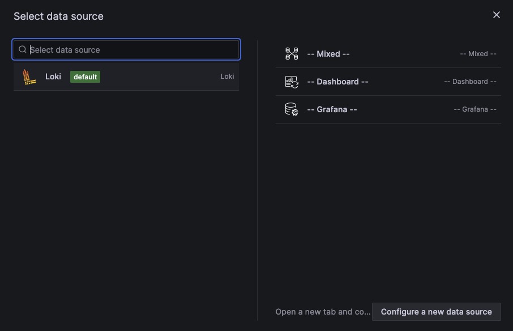Click the Mixed datasource graph icon

[291, 53]
